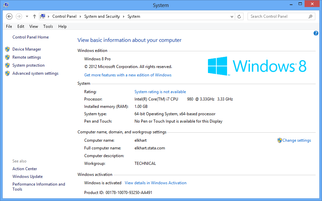The image size is (322, 201).
Task: Click the shield icon beside Remote settings
Action: coord(7,57)
